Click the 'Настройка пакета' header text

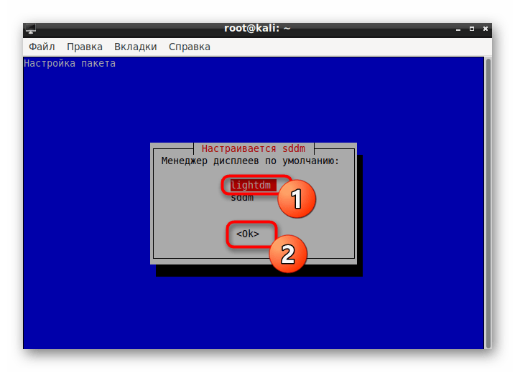coord(70,63)
